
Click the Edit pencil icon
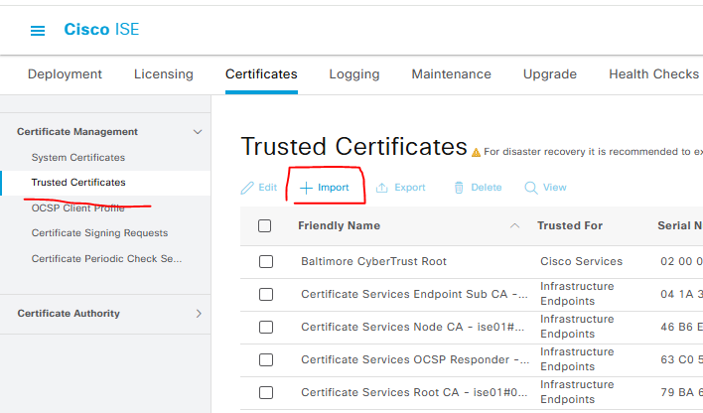(x=247, y=188)
